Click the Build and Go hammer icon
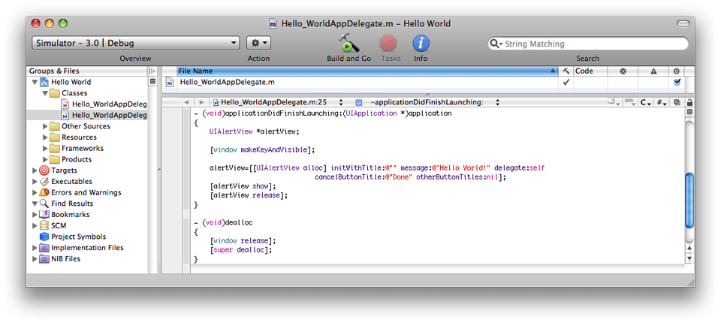Image resolution: width=721 pixels, height=323 pixels. [348, 43]
